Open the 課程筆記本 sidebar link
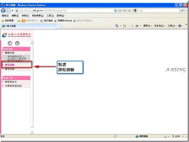 click(11, 82)
